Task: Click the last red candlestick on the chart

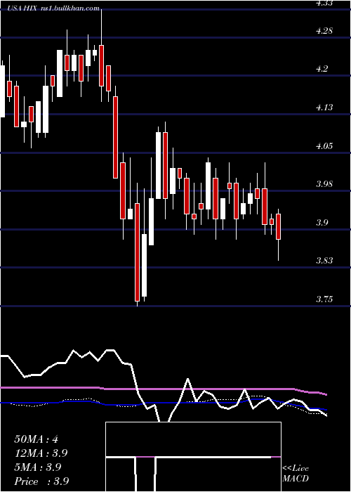Action: click(278, 226)
